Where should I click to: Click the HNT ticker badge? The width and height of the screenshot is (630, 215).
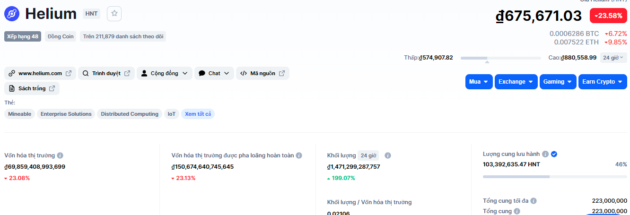pyautogui.click(x=91, y=14)
